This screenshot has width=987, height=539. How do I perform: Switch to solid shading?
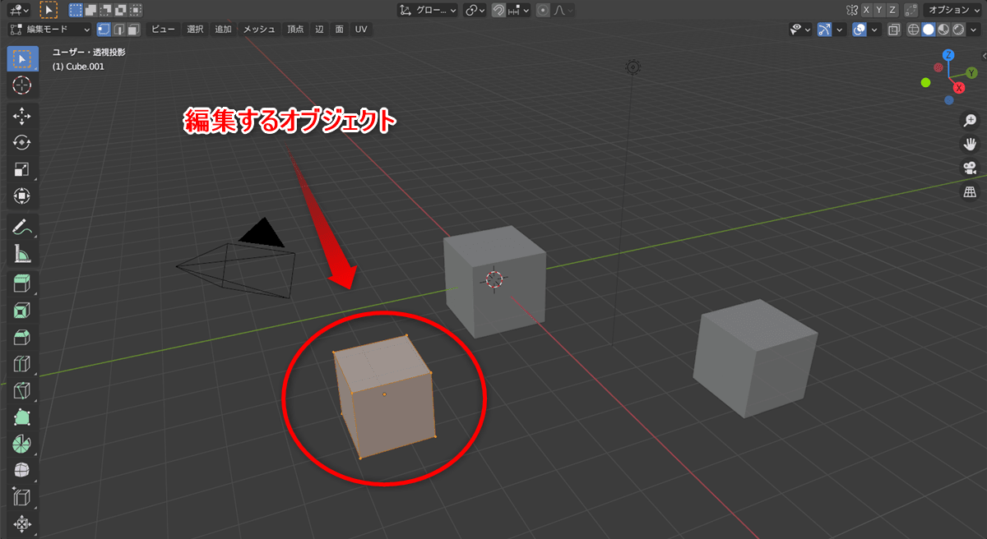(929, 30)
